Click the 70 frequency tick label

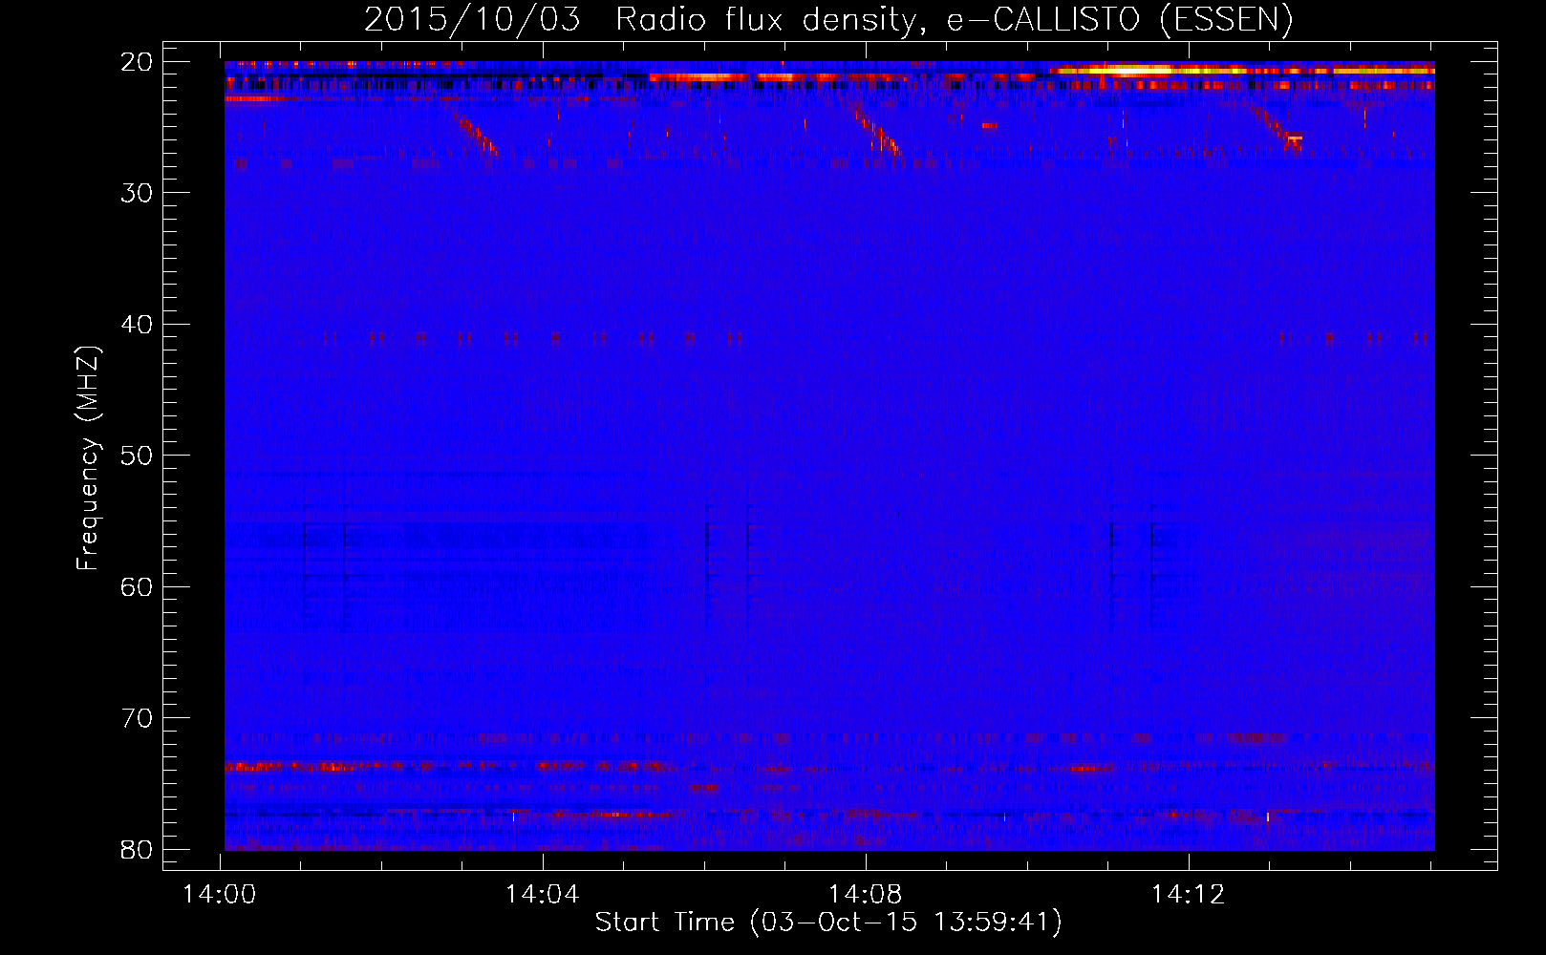(137, 717)
